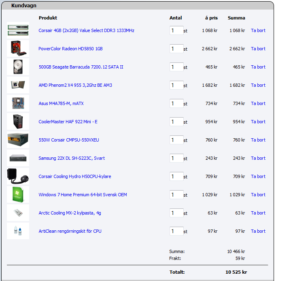Click the Windows 7 Home Premium box image
The width and height of the screenshot is (291, 281).
pos(18,195)
